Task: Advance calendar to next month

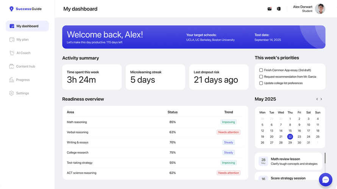Action: click(321, 99)
